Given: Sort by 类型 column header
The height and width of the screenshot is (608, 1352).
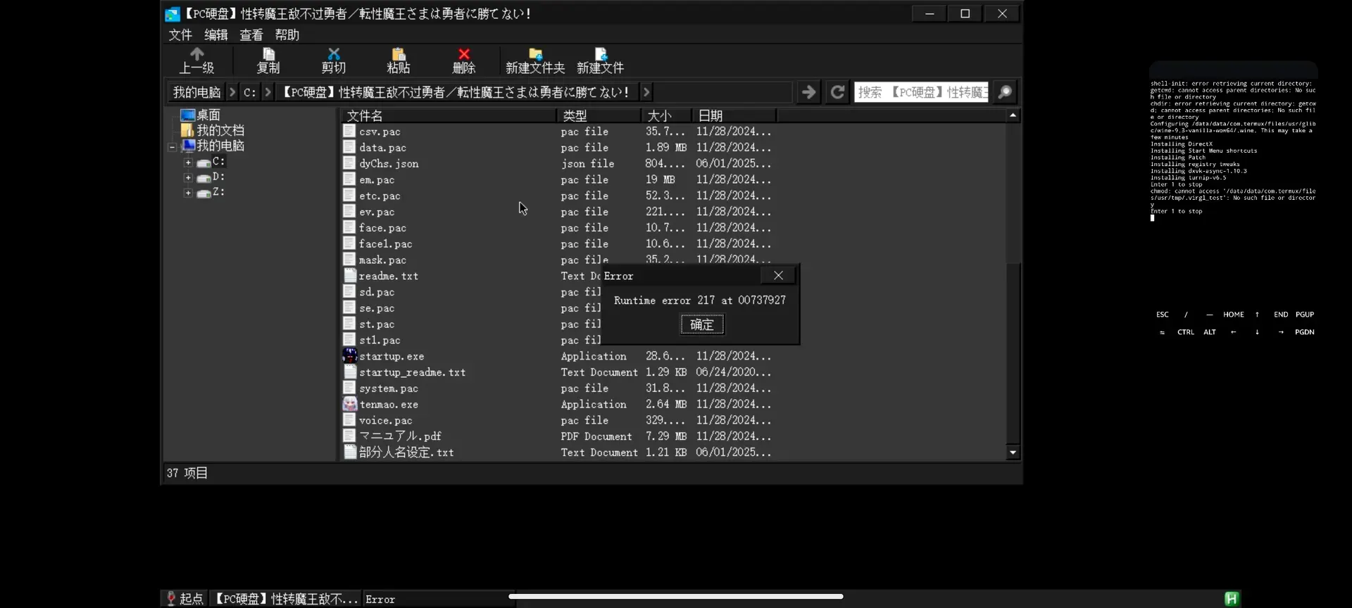Looking at the screenshot, I should tap(599, 115).
